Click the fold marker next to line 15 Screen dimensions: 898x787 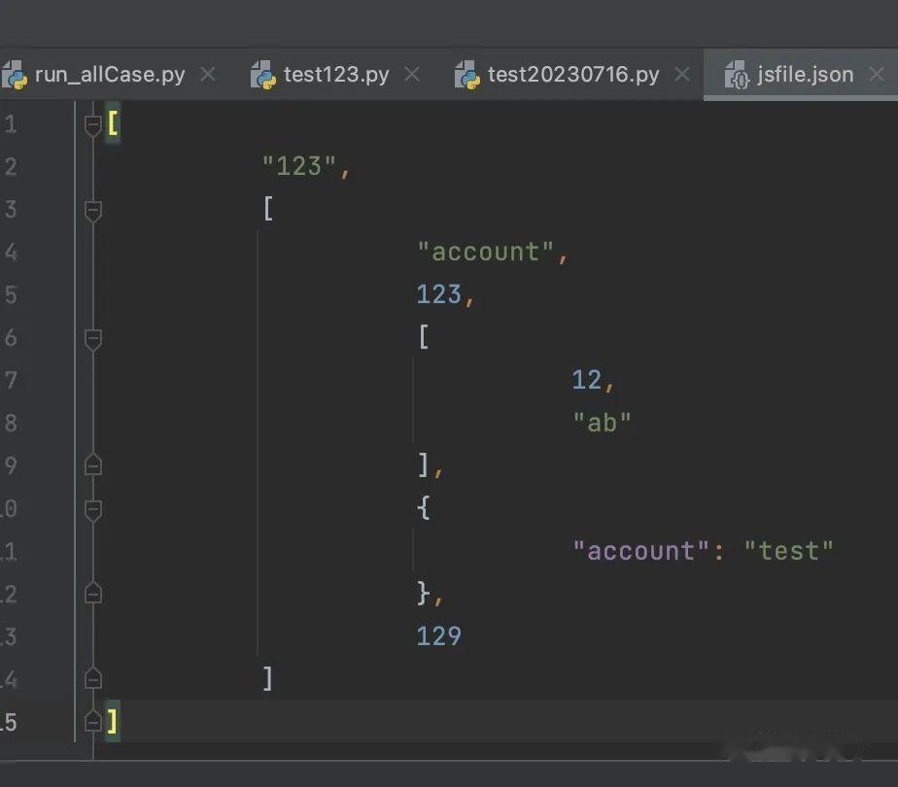pyautogui.click(x=93, y=721)
